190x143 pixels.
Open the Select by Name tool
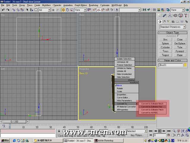point(32,10)
